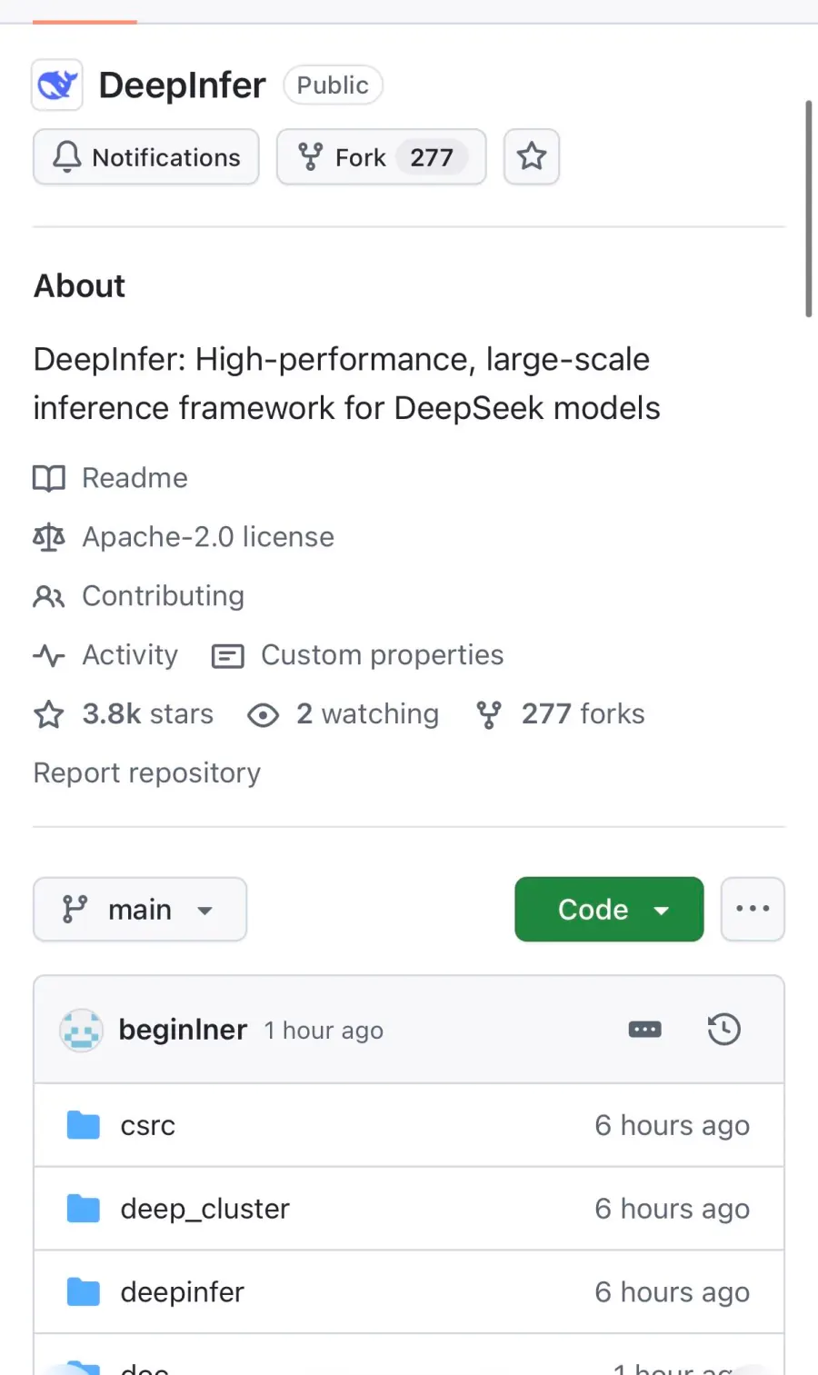View the 277 forks list
818x1375 pixels.
point(583,714)
